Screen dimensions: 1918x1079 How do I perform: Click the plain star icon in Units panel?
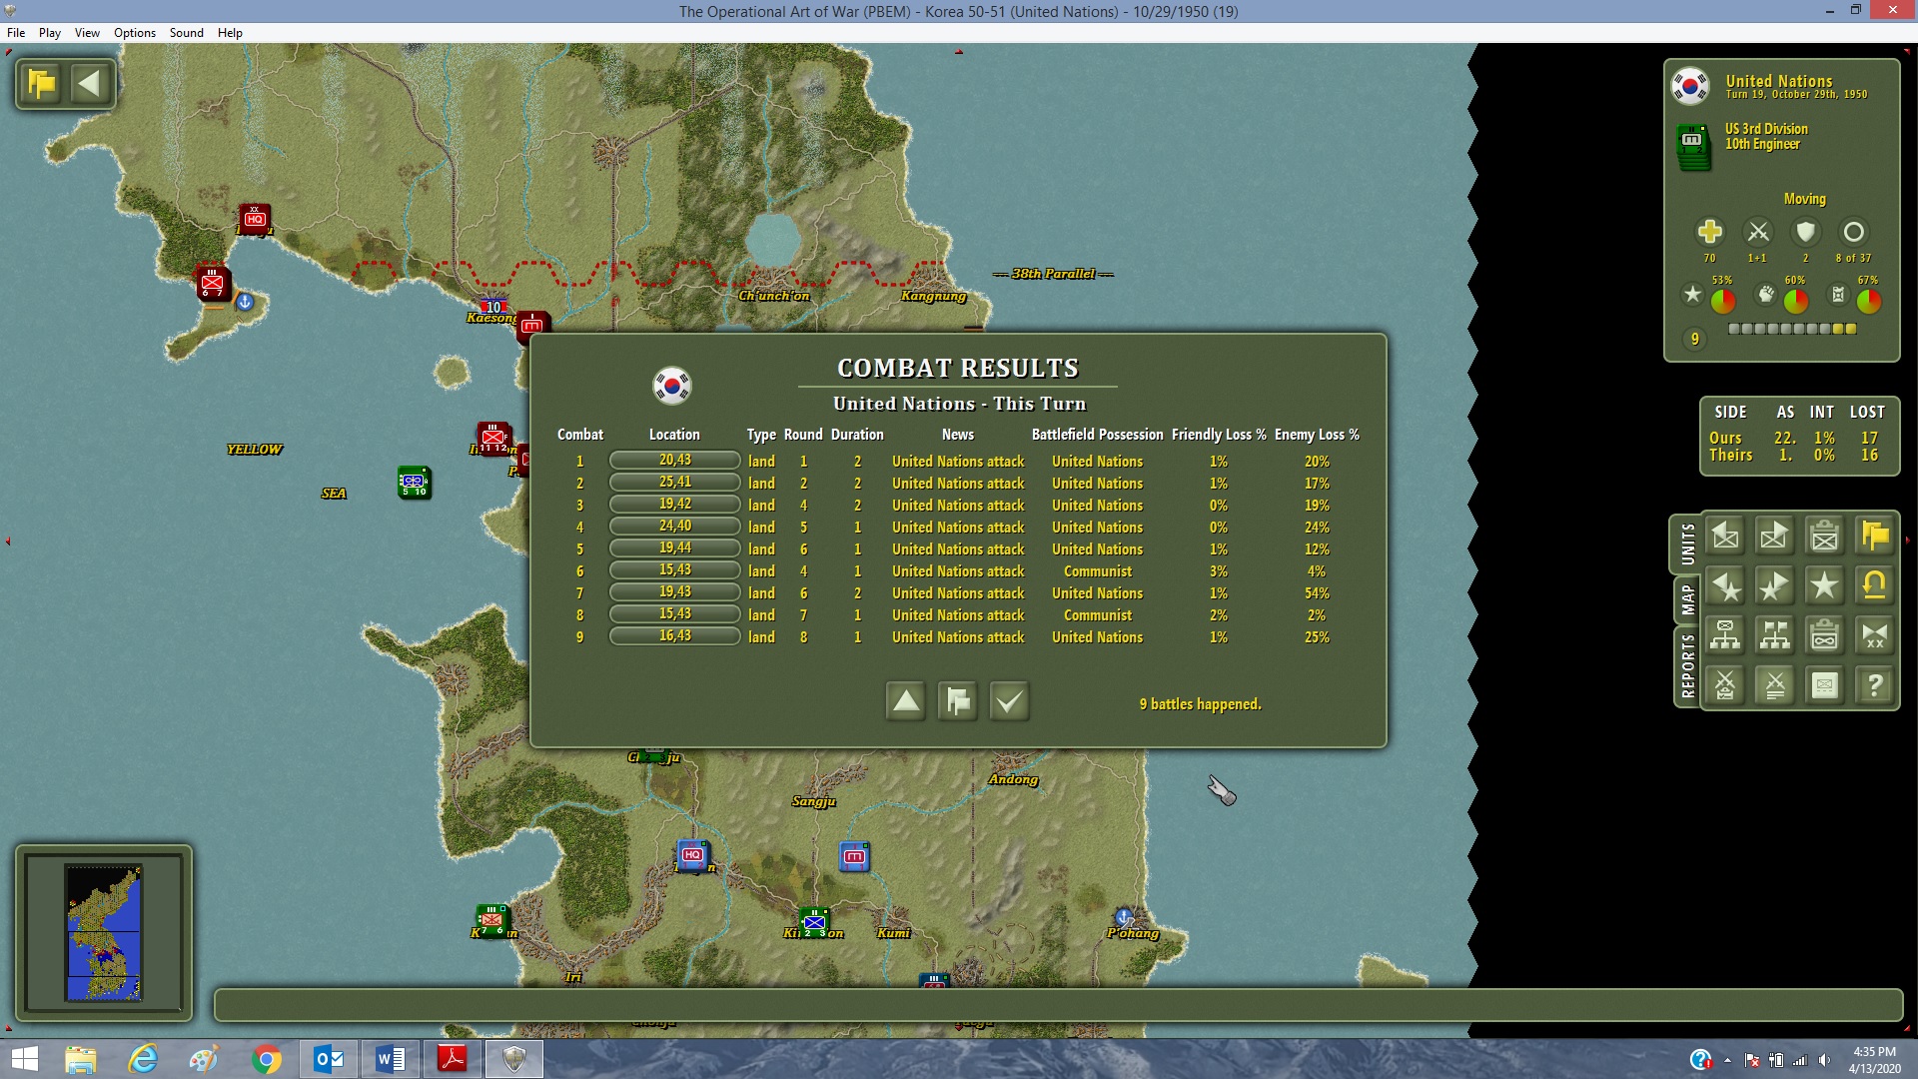click(1825, 586)
